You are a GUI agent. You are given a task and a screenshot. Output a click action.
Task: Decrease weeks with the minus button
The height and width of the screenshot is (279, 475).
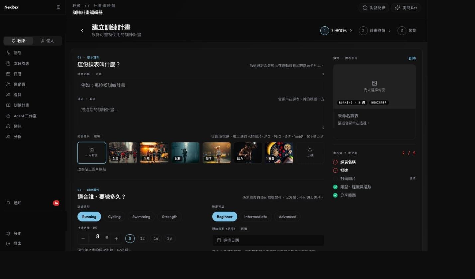[x=83, y=239]
